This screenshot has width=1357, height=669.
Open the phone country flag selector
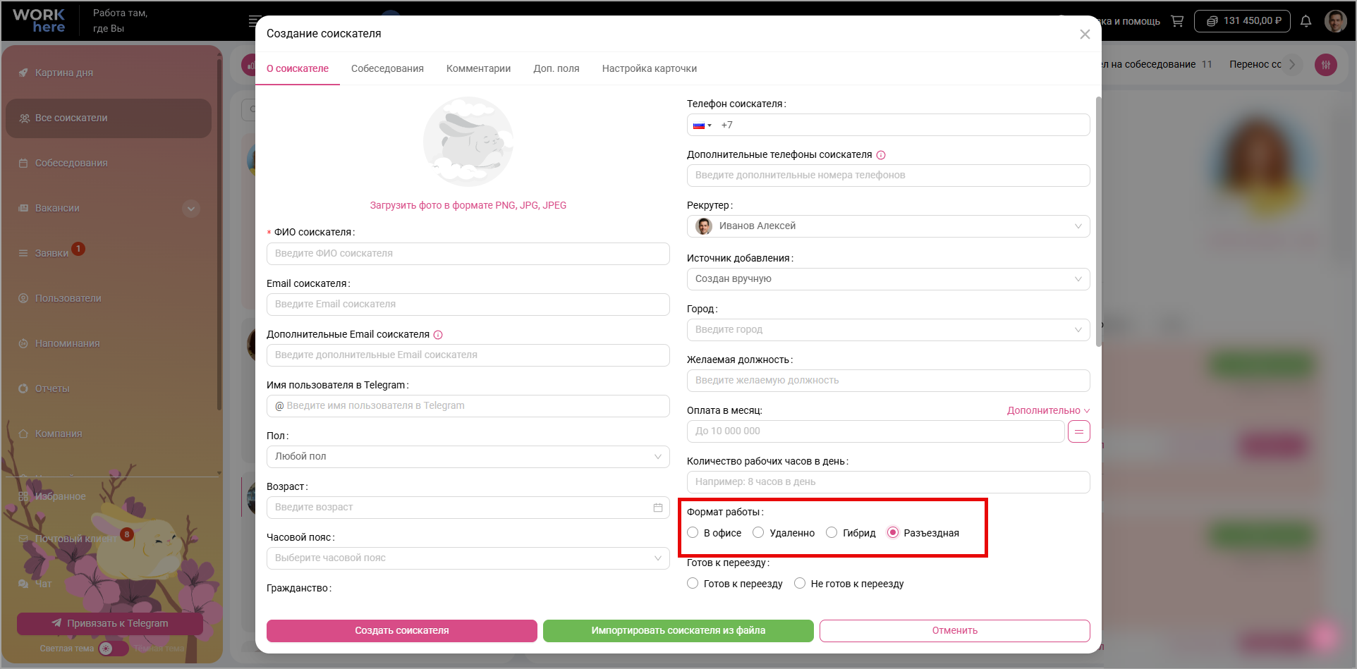click(x=702, y=125)
